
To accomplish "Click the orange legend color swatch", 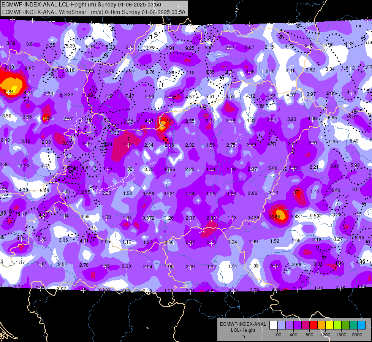I will pos(321,325).
